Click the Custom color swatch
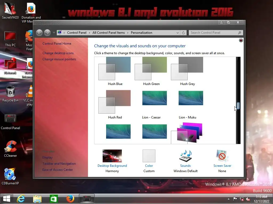273x204 pixels. [x=149, y=156]
